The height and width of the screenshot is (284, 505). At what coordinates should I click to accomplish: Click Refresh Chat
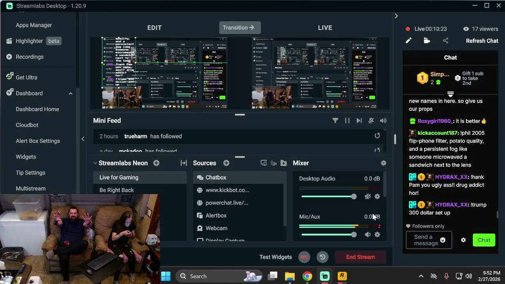coord(482,41)
